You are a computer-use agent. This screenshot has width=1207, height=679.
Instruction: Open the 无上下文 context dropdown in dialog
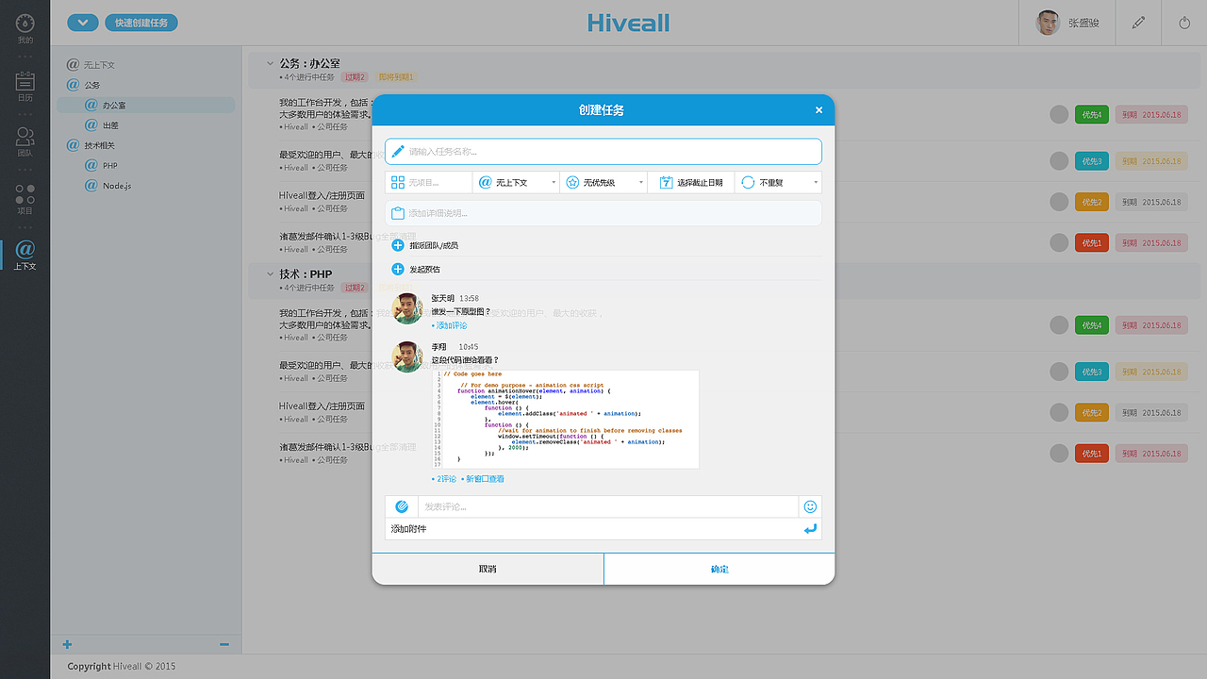(x=516, y=182)
